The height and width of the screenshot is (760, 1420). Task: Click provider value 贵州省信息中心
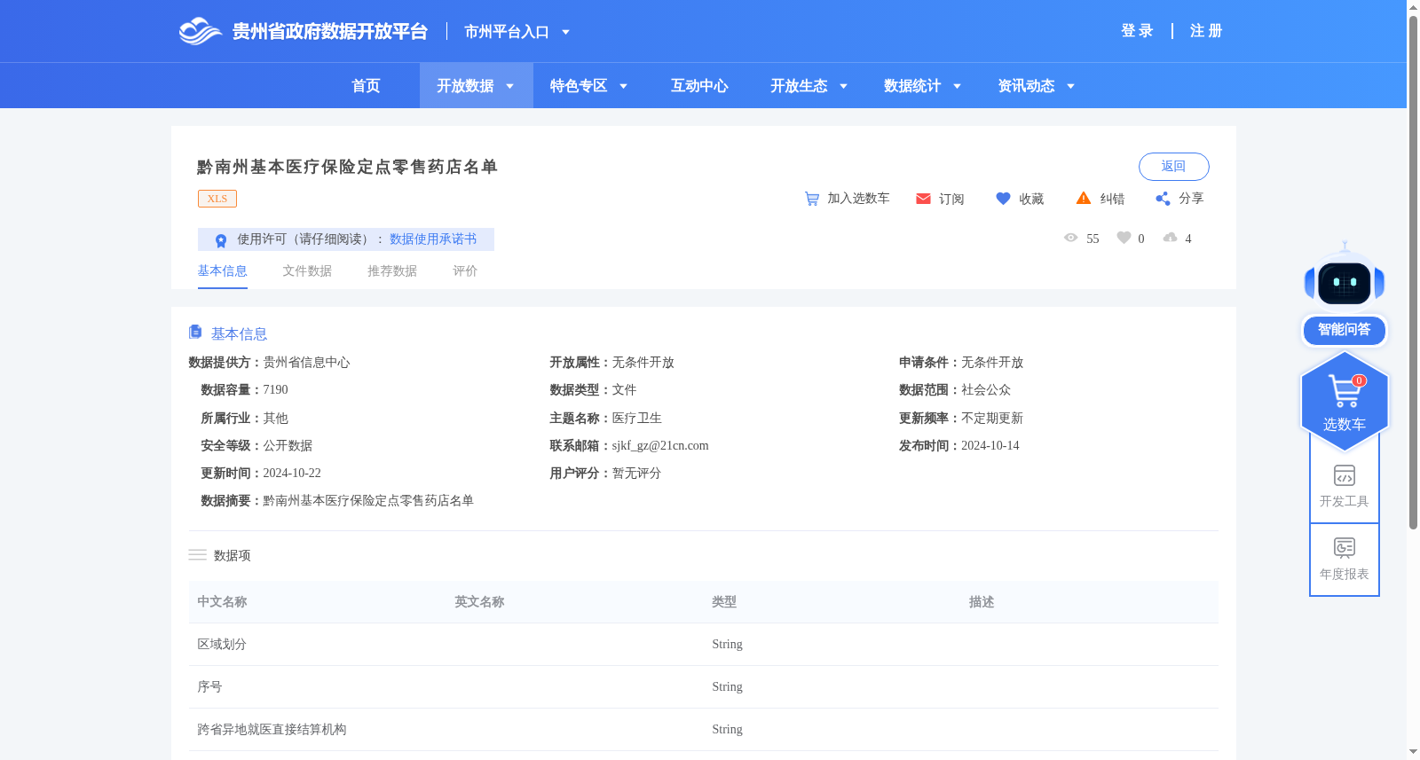(x=306, y=363)
